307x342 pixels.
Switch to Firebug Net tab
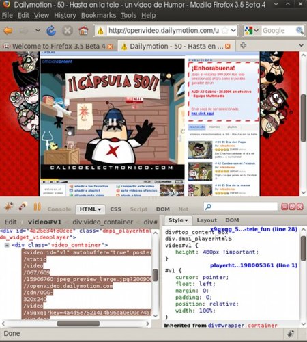pos(184,209)
